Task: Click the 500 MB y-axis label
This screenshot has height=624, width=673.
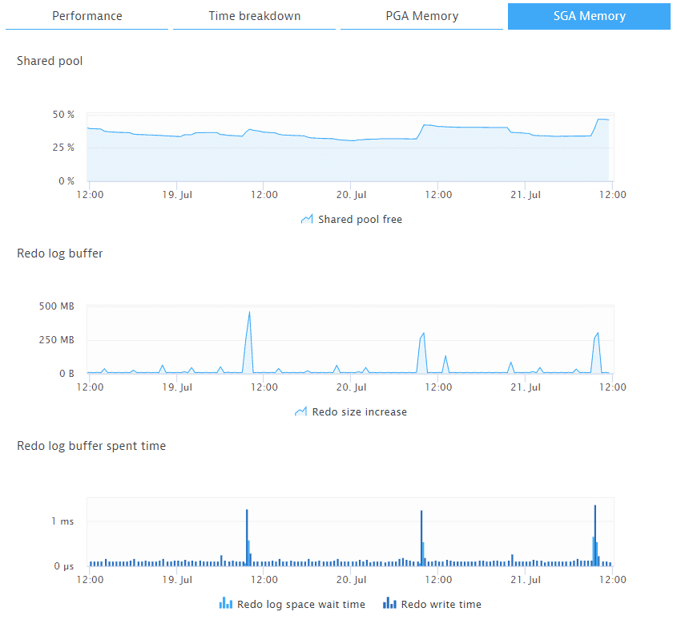Action: click(x=56, y=306)
